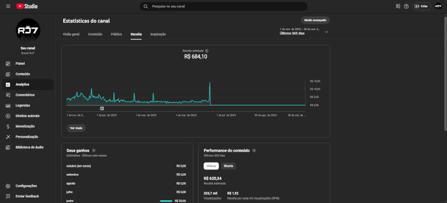Open Biblioteca de áudio in sidebar
This screenshot has height=203, width=447.
coord(28,147)
